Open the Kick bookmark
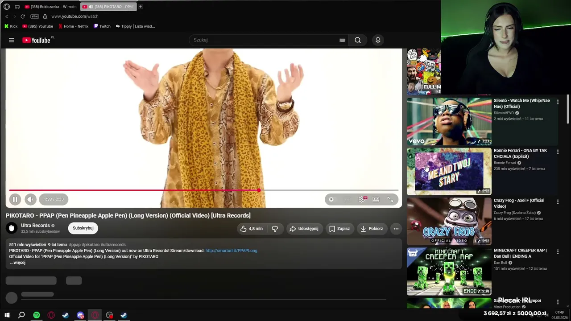The width and height of the screenshot is (571, 321). pos(11,26)
